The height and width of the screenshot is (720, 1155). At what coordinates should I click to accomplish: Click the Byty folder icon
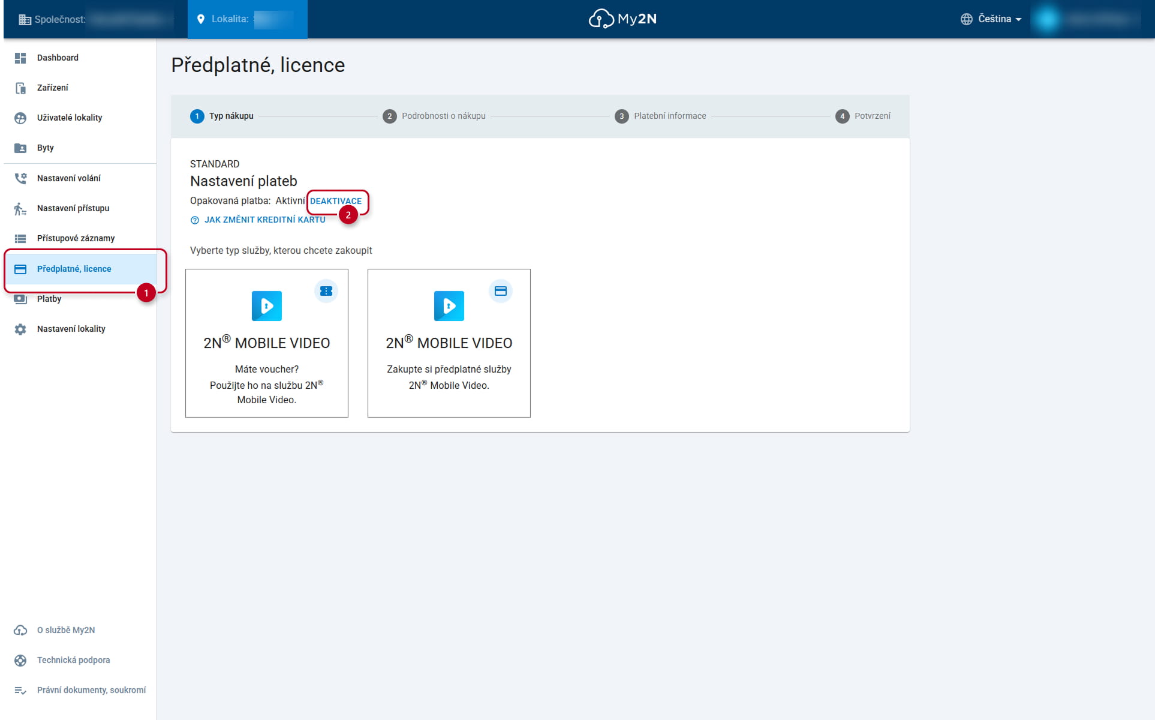coord(20,148)
